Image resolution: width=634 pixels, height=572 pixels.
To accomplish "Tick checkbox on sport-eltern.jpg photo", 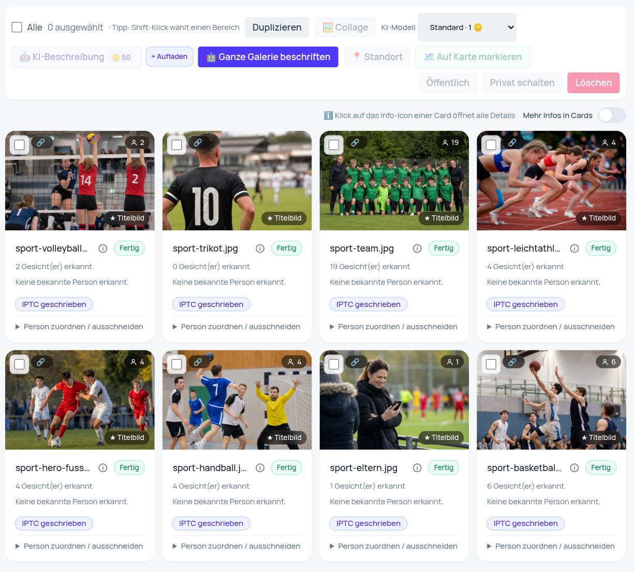I will coord(334,364).
